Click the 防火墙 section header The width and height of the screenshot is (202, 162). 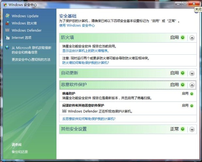click(x=128, y=38)
